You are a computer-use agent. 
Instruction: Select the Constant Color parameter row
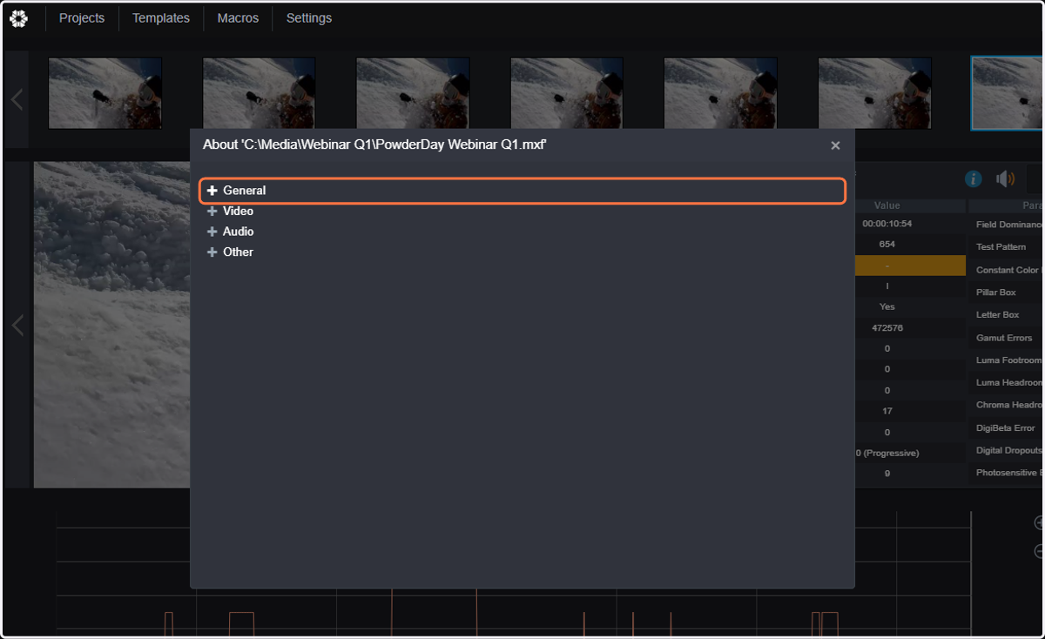coord(1007,270)
